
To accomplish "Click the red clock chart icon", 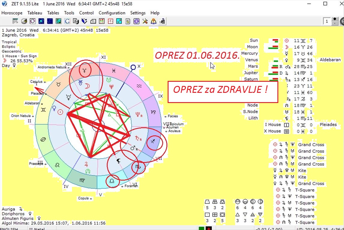I will 110,21.
